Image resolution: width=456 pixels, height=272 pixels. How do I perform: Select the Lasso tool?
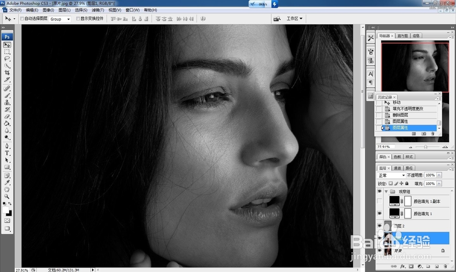coord(7,59)
